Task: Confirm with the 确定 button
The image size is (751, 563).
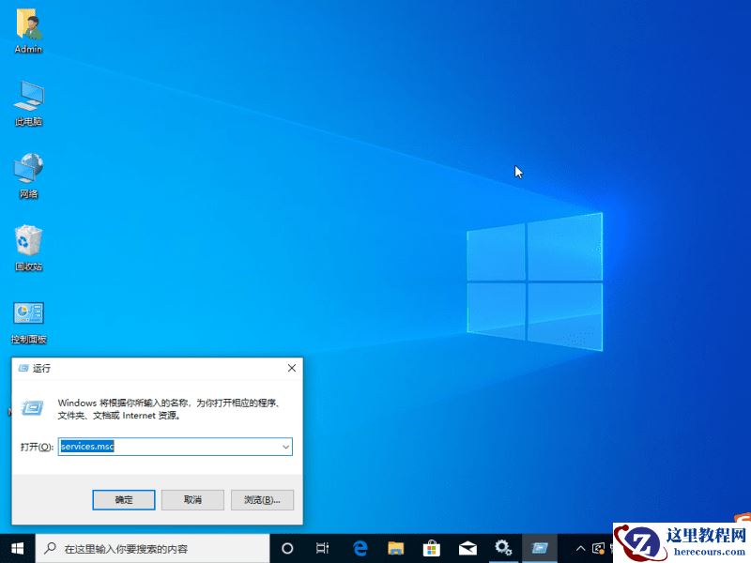Action: point(123,499)
